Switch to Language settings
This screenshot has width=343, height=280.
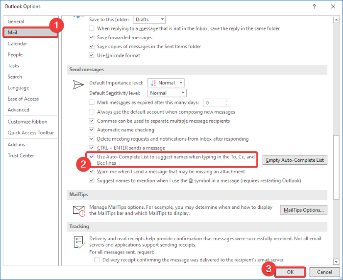[30, 88]
